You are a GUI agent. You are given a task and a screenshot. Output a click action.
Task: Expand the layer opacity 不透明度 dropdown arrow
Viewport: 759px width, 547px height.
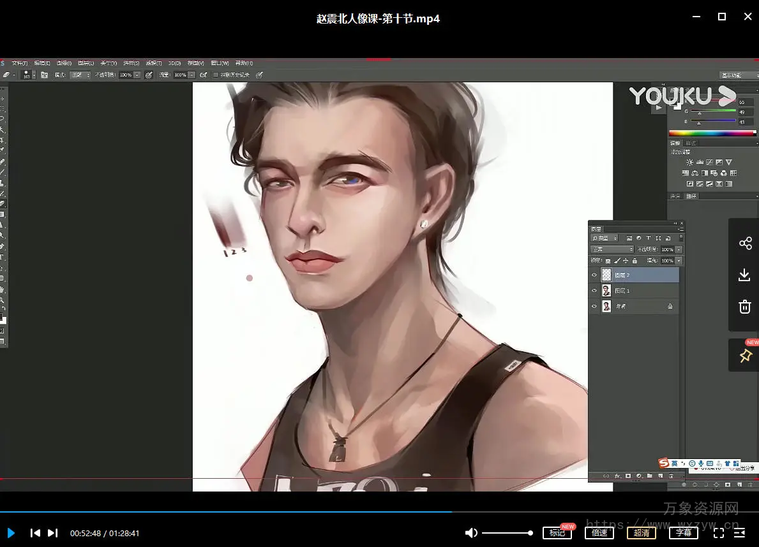[679, 249]
